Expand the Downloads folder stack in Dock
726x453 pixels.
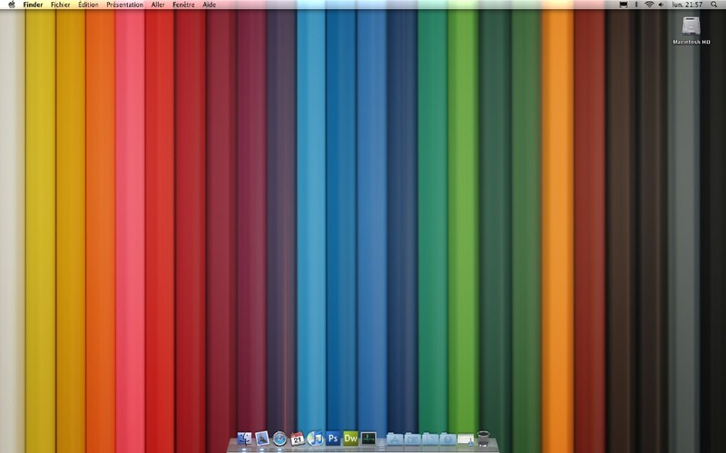click(x=447, y=439)
